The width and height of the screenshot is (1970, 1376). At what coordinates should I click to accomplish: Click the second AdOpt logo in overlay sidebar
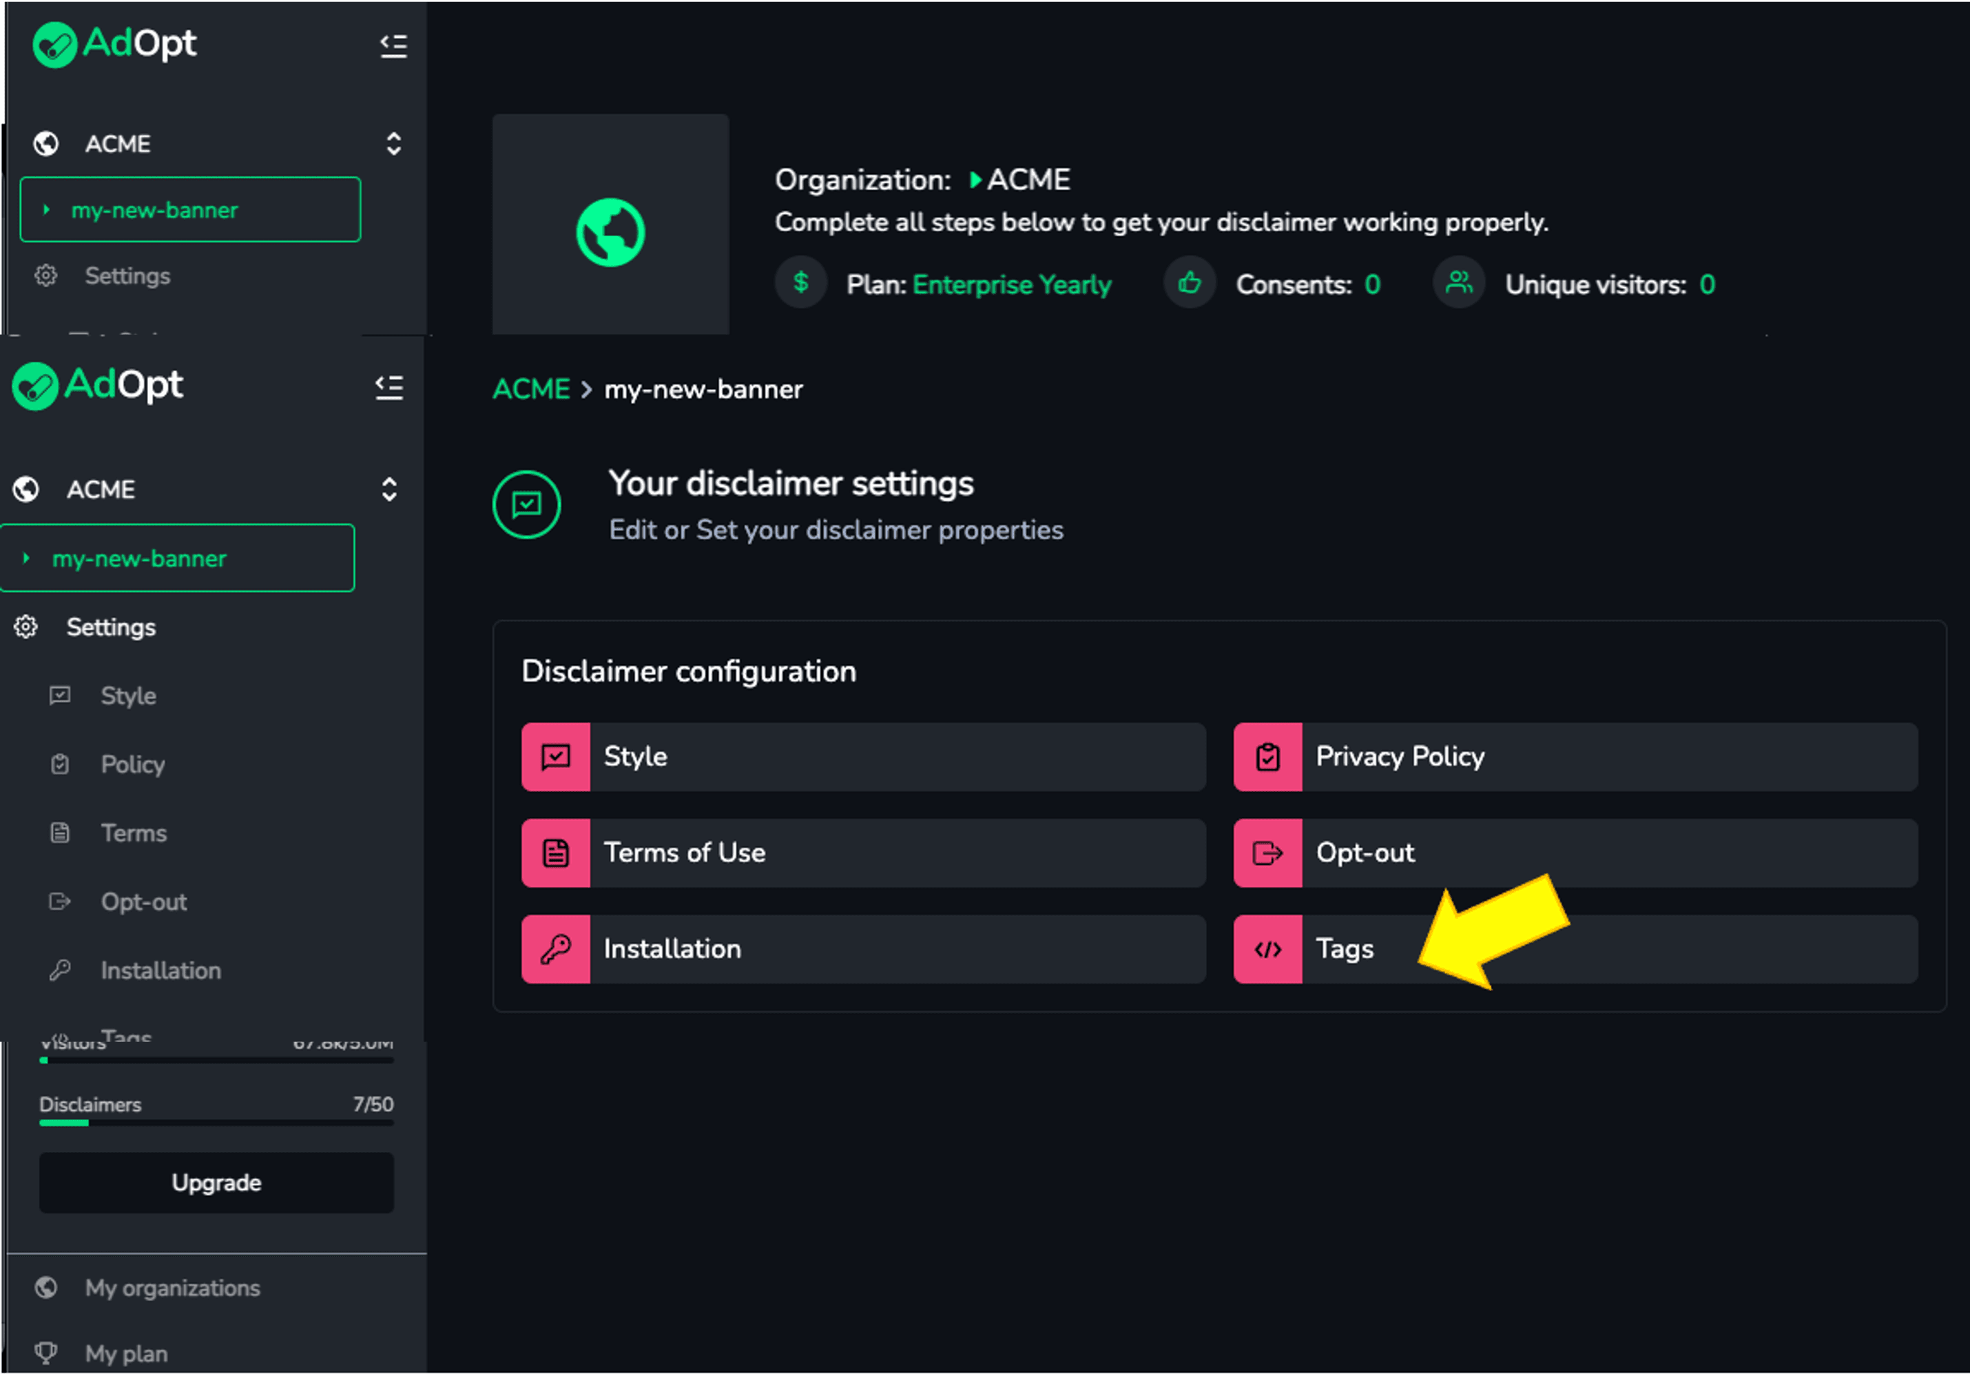(x=98, y=386)
